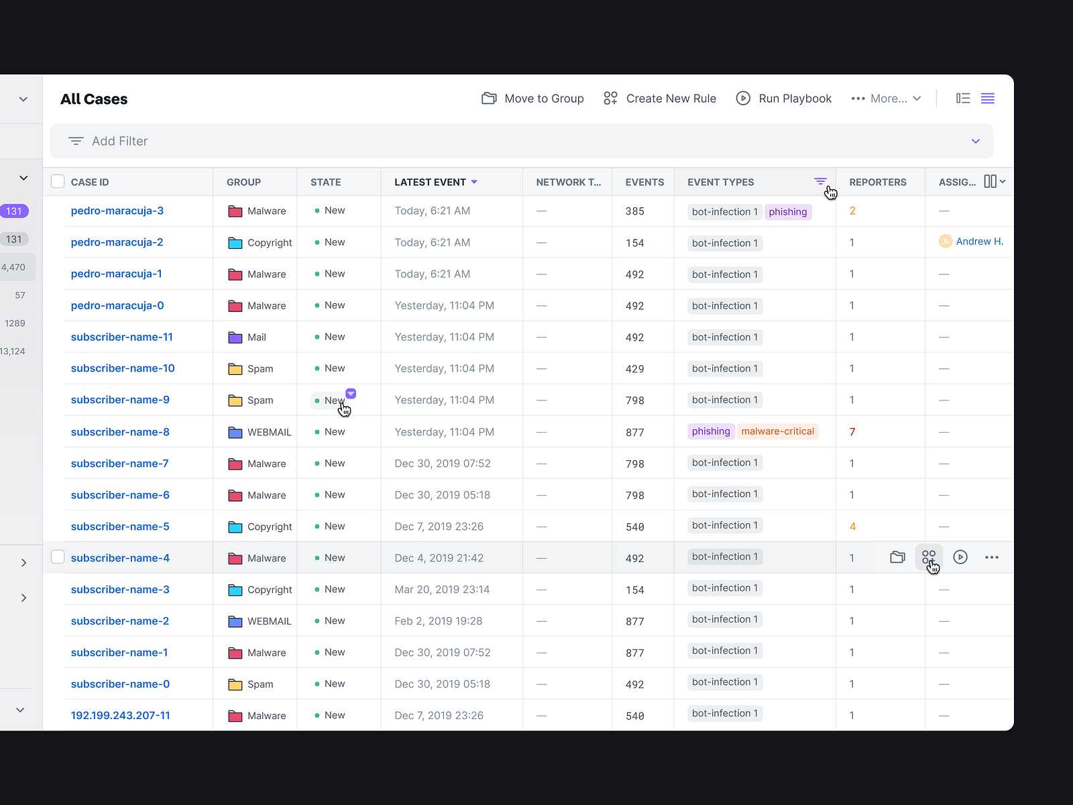Click the Andrew H. assignee link
Image resolution: width=1073 pixels, height=805 pixels.
click(x=979, y=241)
